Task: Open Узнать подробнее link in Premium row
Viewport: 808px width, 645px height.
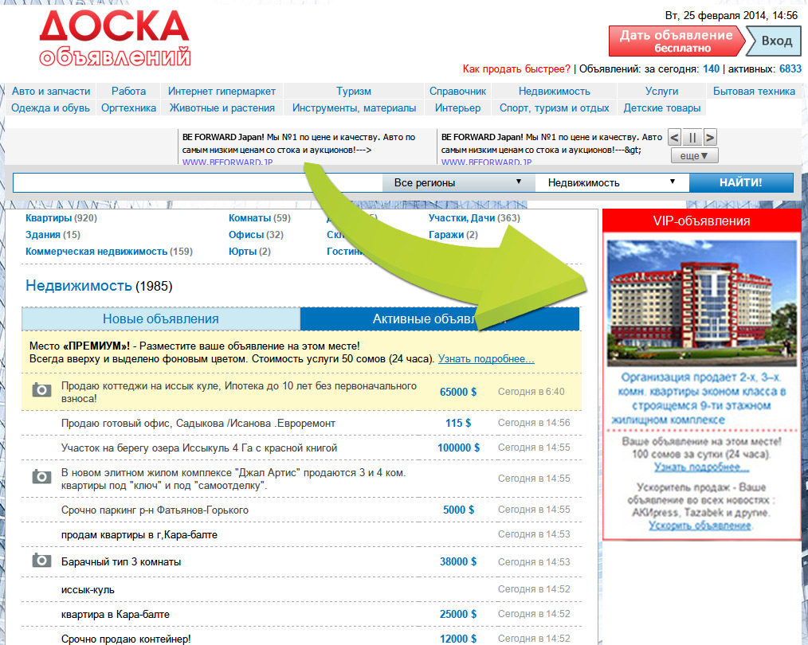Action: click(x=486, y=359)
